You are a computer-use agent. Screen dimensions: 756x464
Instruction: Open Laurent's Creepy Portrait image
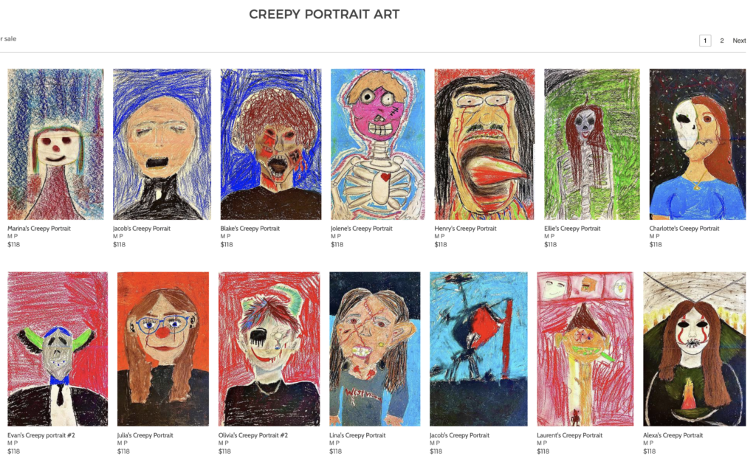point(585,349)
